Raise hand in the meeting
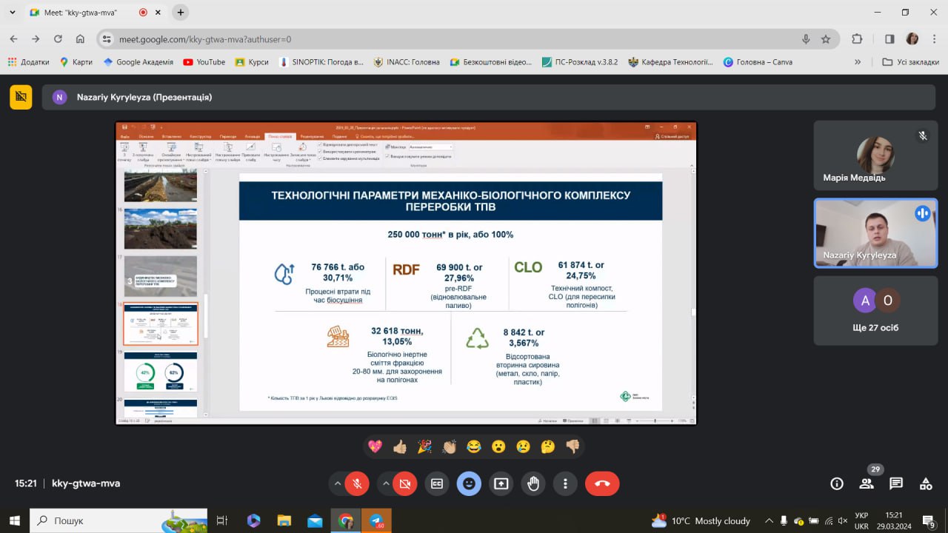Image resolution: width=948 pixels, height=533 pixels. 533,483
